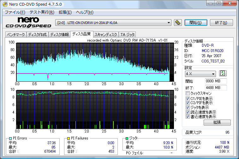Click the recorded with Optiarc graph title
Screen dimensions: 239x159
tap(127, 40)
